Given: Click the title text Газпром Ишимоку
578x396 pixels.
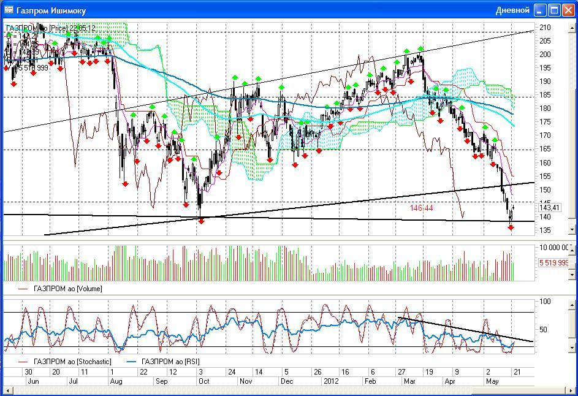Looking at the screenshot, I should point(51,10).
